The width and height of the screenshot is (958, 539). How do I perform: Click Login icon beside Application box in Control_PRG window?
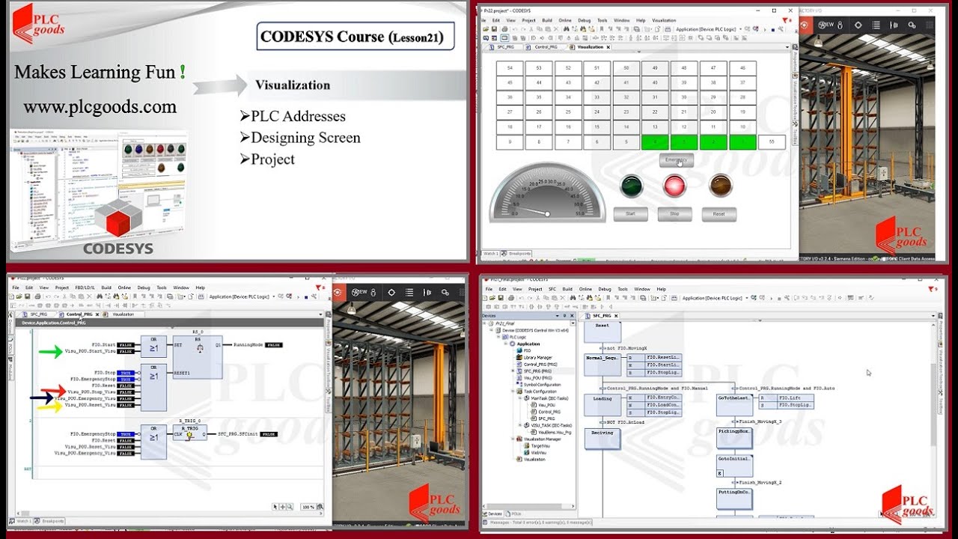tap(281, 296)
